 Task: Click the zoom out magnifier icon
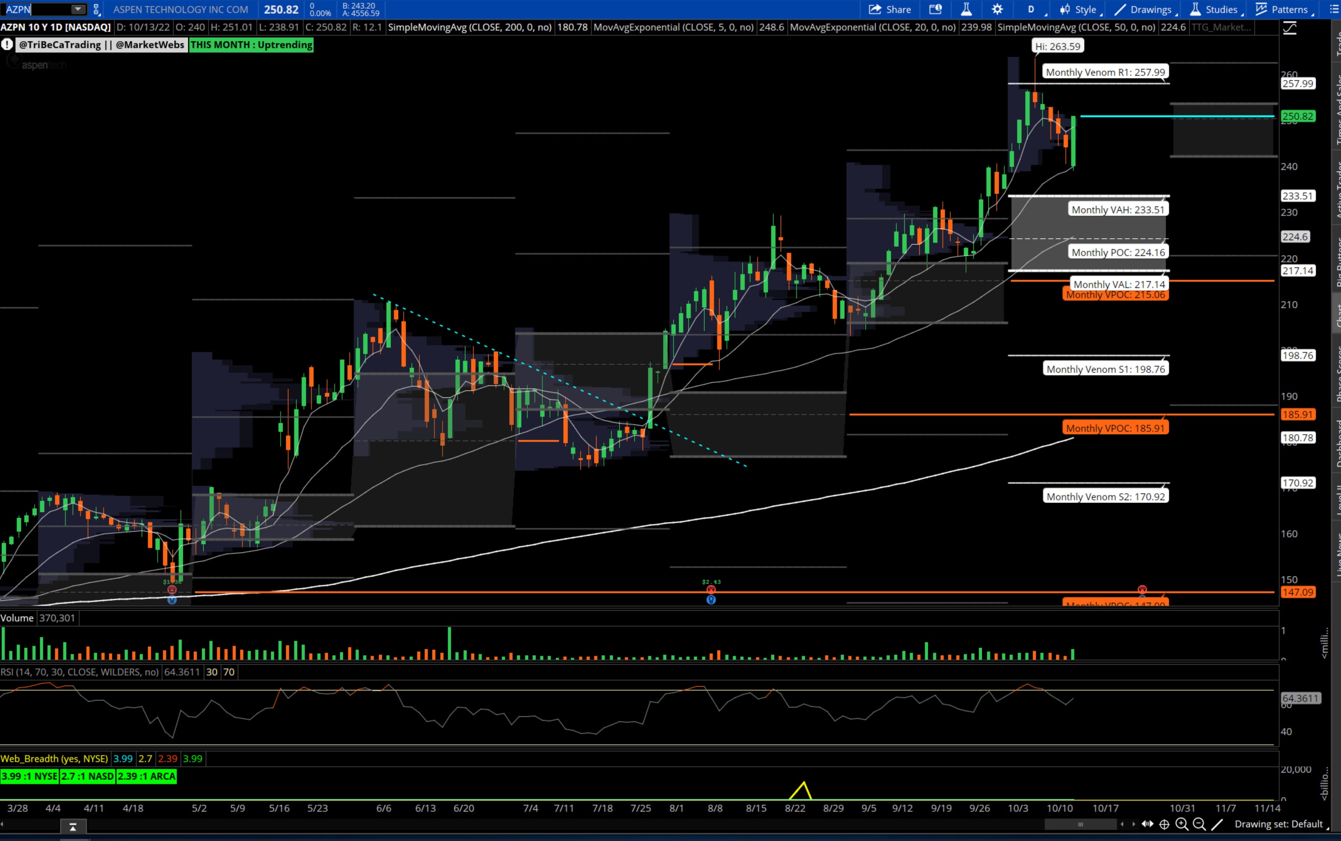(x=1199, y=824)
